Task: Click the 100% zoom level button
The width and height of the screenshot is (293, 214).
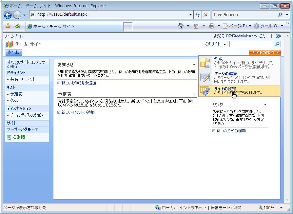Action: coord(266,208)
